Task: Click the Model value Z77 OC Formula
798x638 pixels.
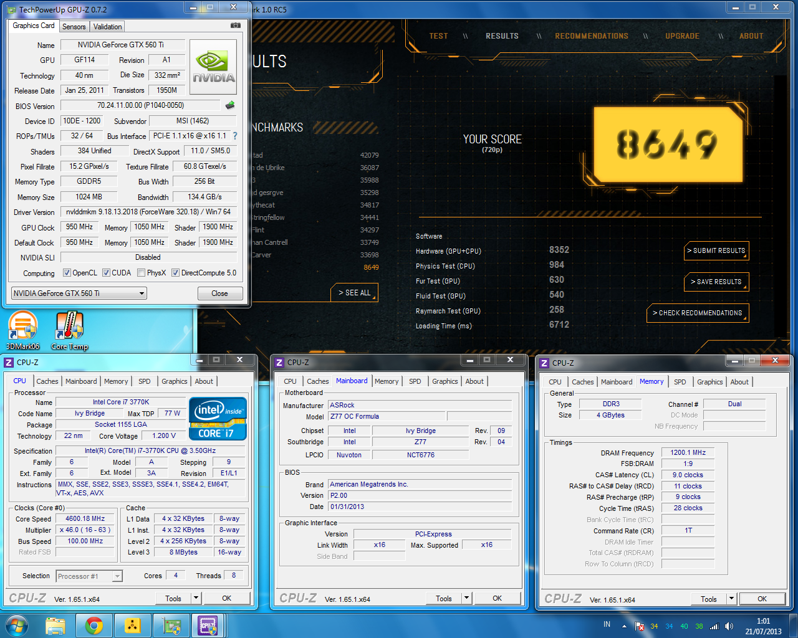Action: click(x=387, y=416)
